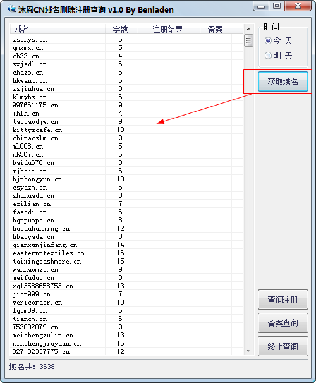Screen dimensions: 316x383
Task: Close the window
Action: pos(298,6)
